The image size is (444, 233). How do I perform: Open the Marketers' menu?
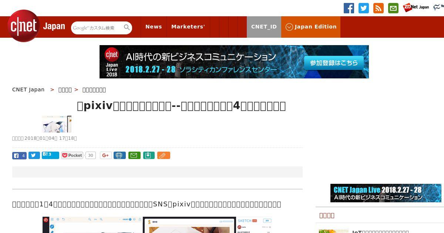(188, 27)
